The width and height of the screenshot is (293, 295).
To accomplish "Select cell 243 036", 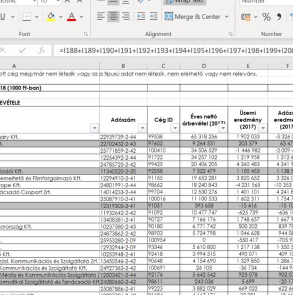I will click(x=204, y=282).
